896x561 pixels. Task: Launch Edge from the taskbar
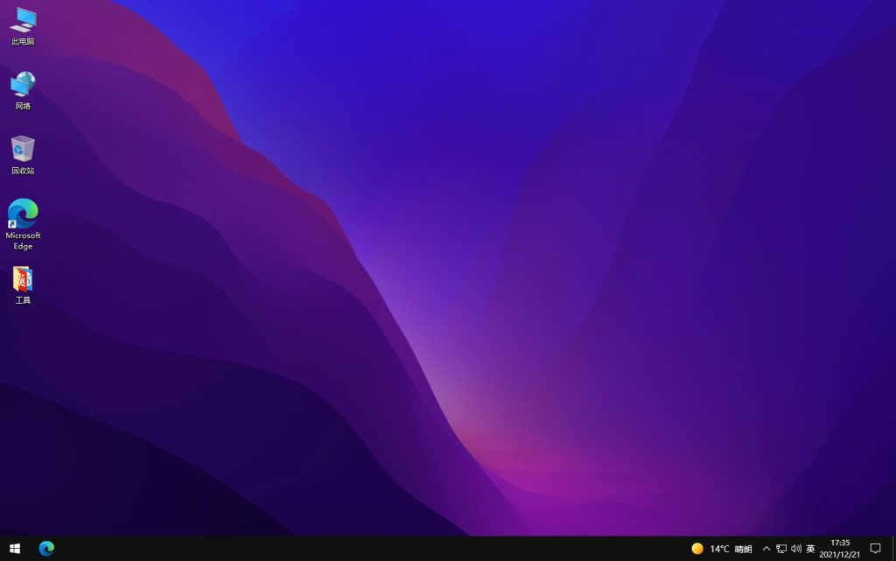pos(46,550)
